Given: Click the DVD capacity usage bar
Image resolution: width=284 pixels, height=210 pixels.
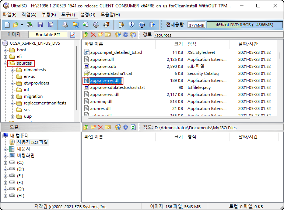Looking at the screenshot, I should coord(245,25).
